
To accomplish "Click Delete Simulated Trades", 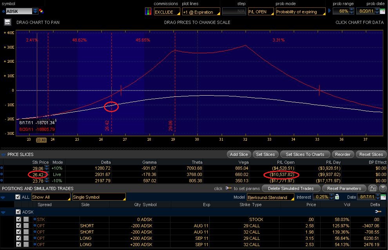I will (291, 188).
